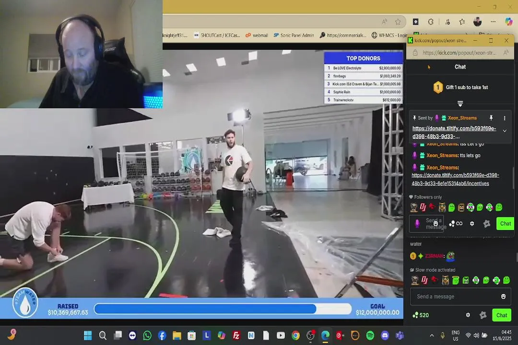This screenshot has height=345, width=518.
Task: Open emoji picker in main chat input
Action: [503, 297]
